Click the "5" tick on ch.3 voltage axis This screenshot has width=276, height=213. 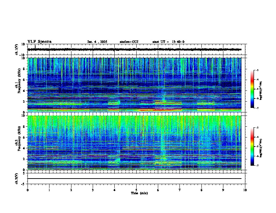click(x=24, y=173)
